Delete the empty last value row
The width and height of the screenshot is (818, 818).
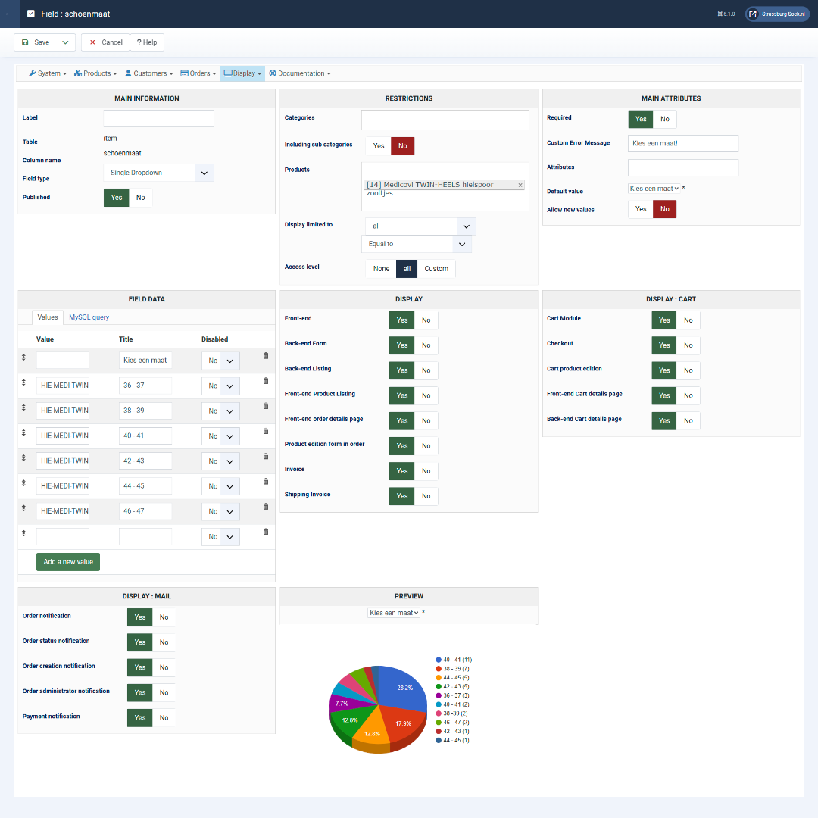[266, 532]
